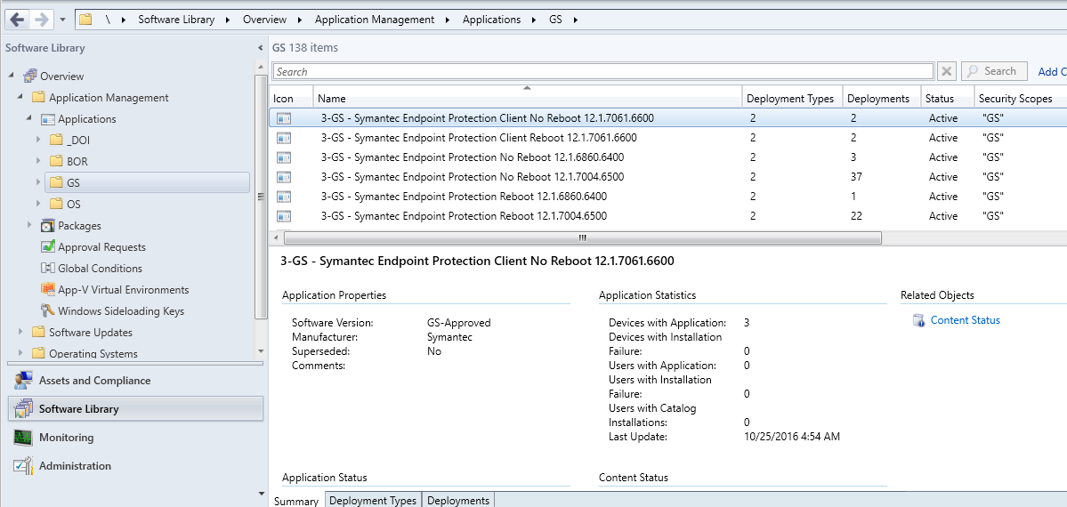Click the App-V Virtual Environments icon
1067x507 pixels.
[48, 289]
